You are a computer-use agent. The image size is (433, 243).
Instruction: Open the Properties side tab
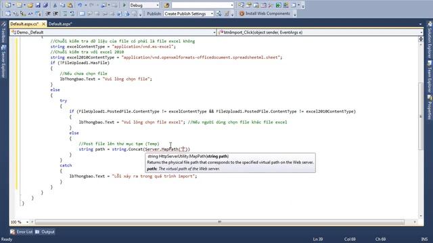pyautogui.click(x=430, y=107)
